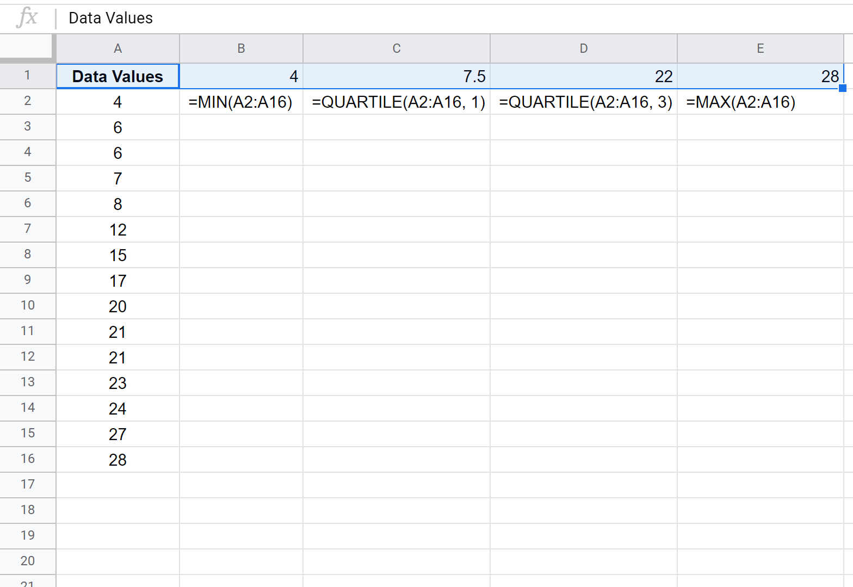Select column A header
853x587 pixels.
[x=118, y=48]
